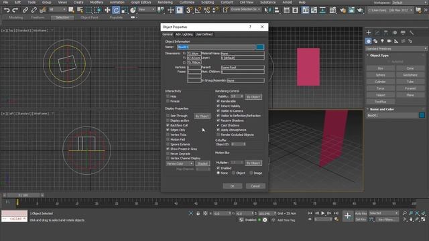Click the Rectangular Selection Region icon
This screenshot has height=241, width=429.
click(x=89, y=10)
